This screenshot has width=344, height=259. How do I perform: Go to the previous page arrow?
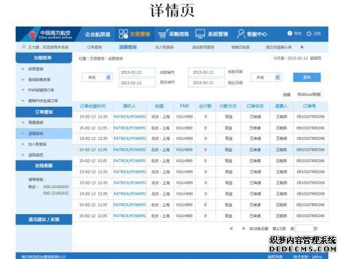(231, 229)
